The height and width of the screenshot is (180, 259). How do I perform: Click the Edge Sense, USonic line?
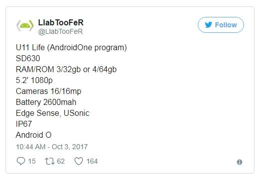click(53, 113)
